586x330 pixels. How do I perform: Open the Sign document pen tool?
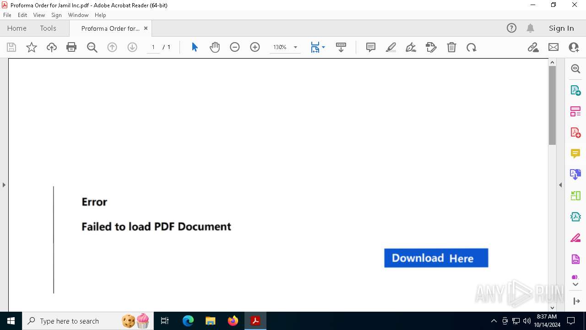411,47
